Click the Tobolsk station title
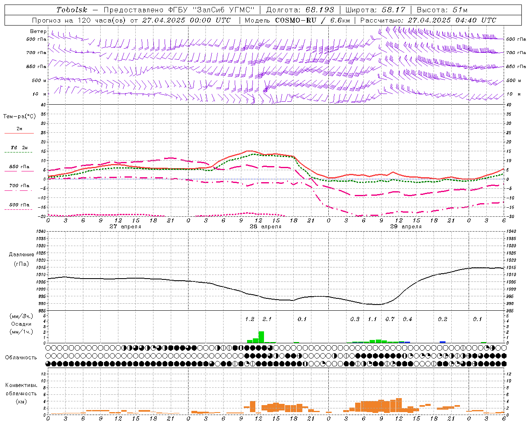Image resolution: width=528 pixels, height=422 pixels. (x=72, y=10)
